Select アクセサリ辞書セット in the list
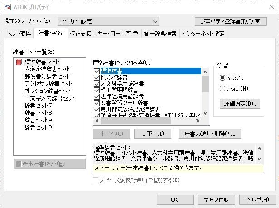 tap(48, 84)
